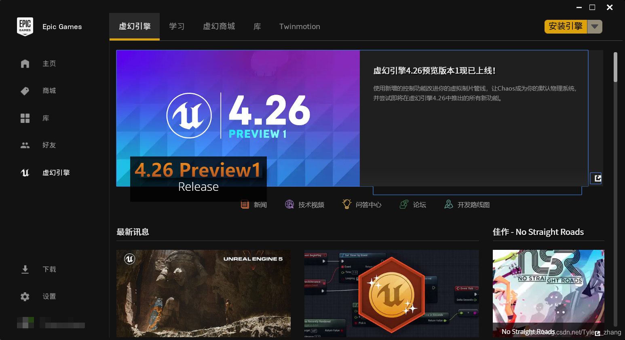Click the 论坛 forum chat icon
The image size is (625, 340).
[404, 205]
